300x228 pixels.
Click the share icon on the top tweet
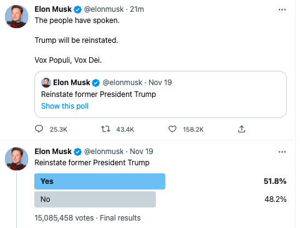(x=241, y=129)
